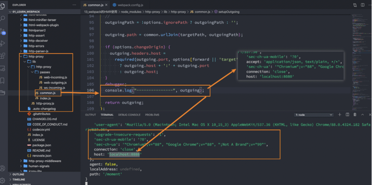Maximize the panel with up chevron

click(x=362, y=115)
